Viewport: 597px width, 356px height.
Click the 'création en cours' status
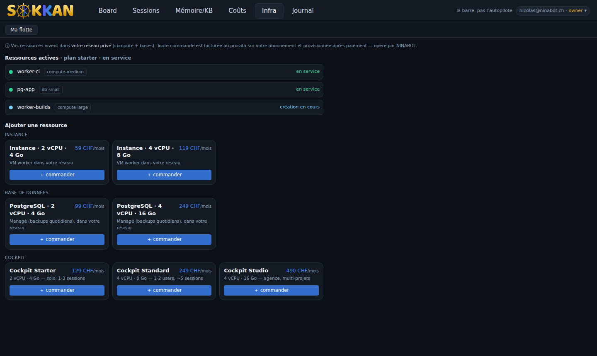[x=300, y=107]
